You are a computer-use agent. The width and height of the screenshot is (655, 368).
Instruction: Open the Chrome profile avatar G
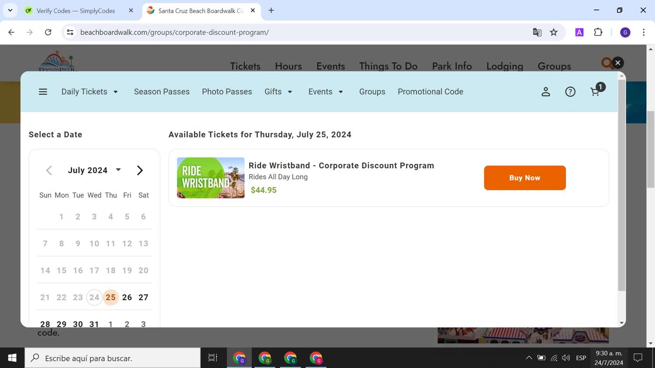coord(625,32)
